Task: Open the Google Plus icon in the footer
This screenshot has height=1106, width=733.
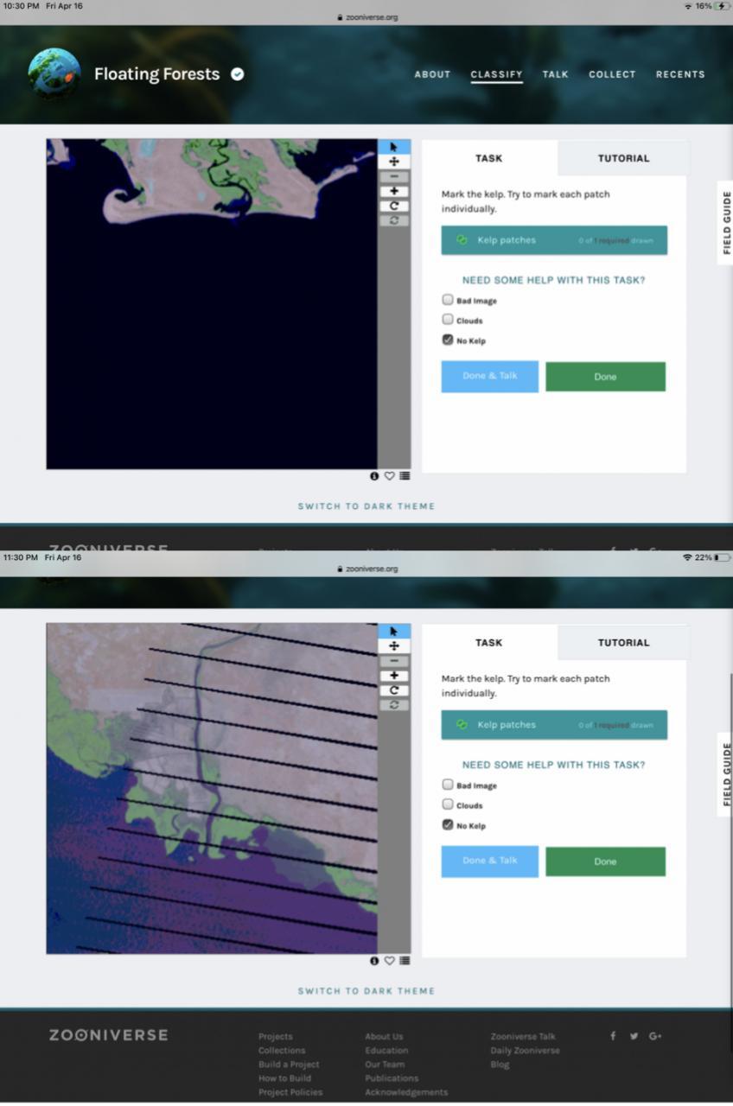Action: [655, 1036]
